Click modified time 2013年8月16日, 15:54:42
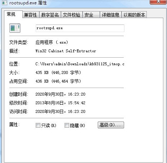The height and width of the screenshot is (163, 167). point(60,103)
